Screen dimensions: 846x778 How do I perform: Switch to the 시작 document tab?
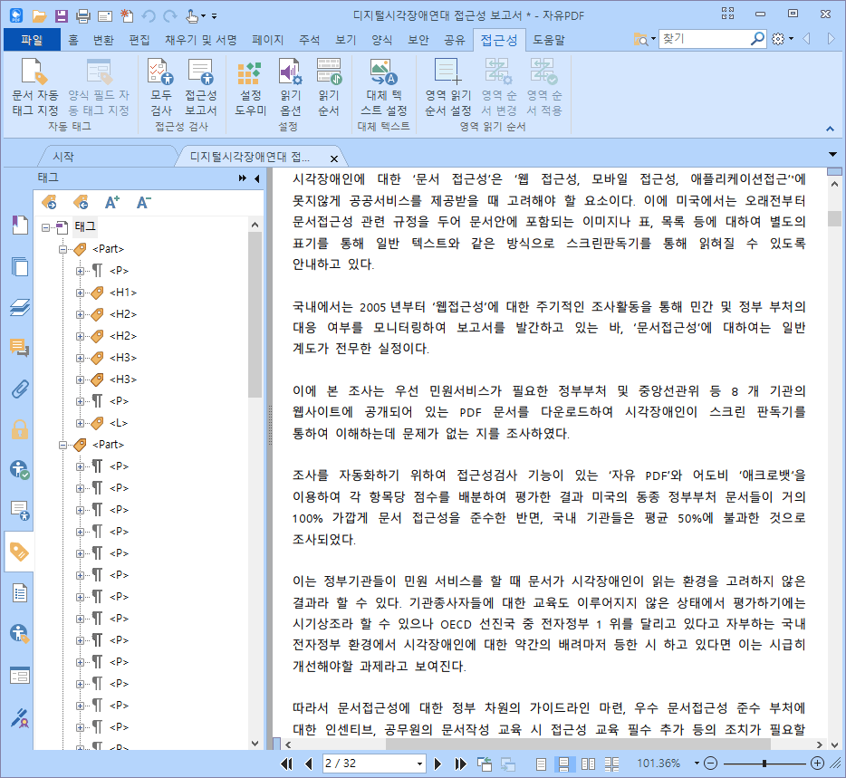click(63, 157)
